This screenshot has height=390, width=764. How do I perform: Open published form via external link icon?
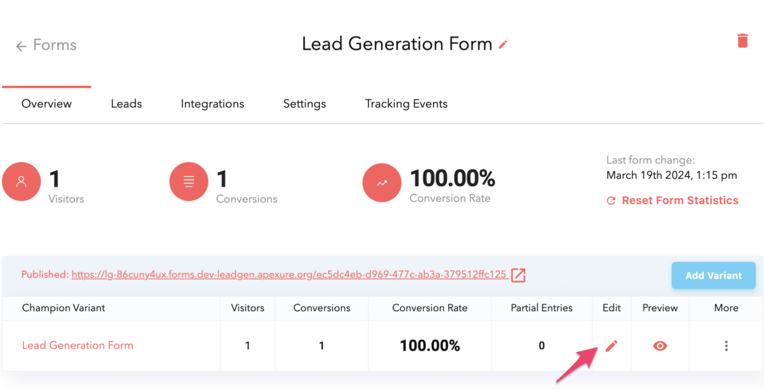[517, 275]
